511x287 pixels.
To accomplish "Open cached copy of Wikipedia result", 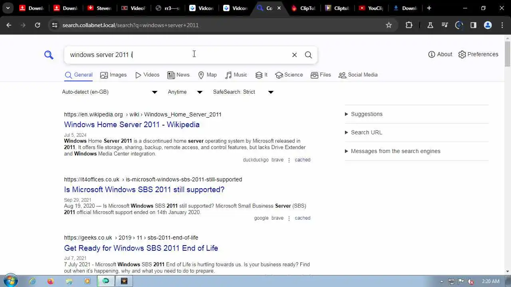I will tap(303, 160).
